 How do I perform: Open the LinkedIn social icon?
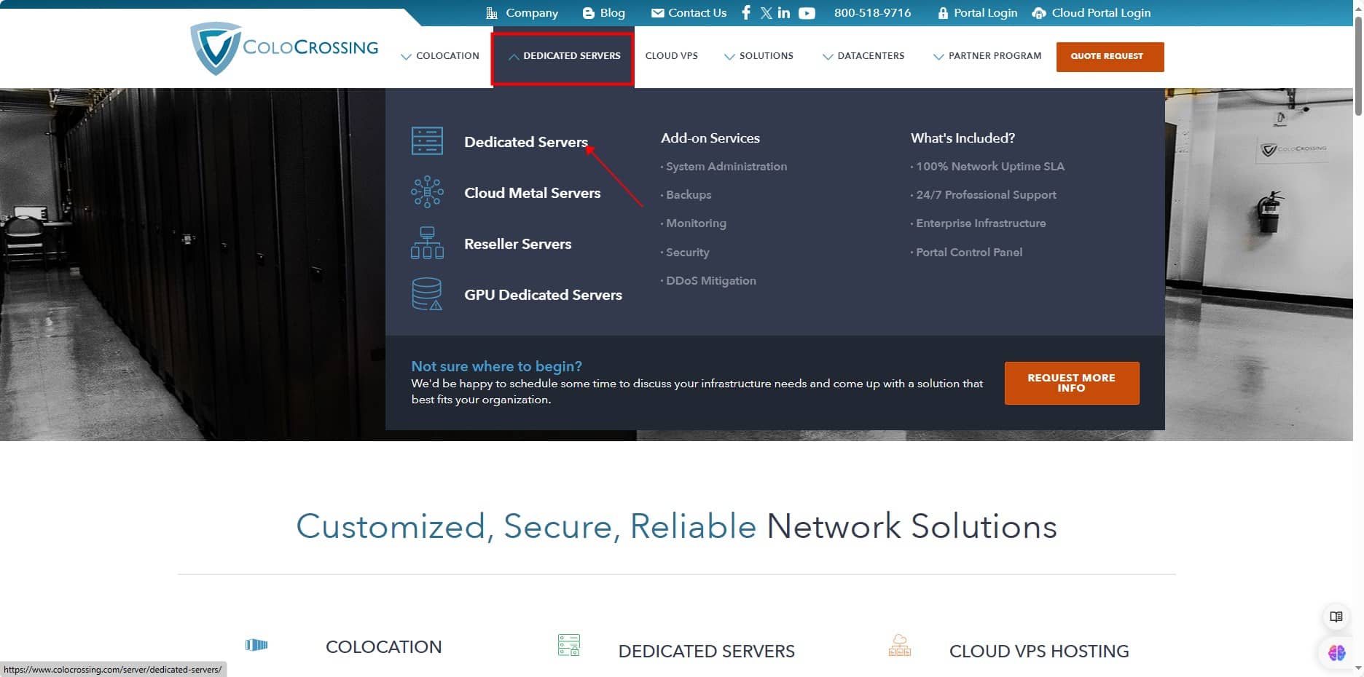tap(784, 12)
